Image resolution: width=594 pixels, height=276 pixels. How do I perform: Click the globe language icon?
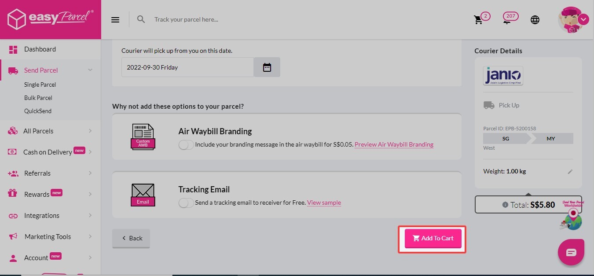535,20
